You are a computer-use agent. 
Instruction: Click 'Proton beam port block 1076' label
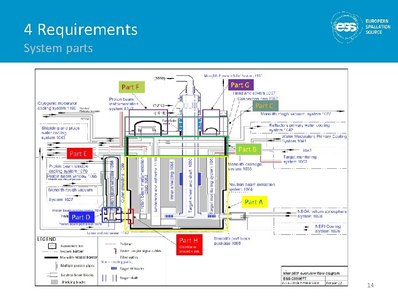click(x=80, y=224)
